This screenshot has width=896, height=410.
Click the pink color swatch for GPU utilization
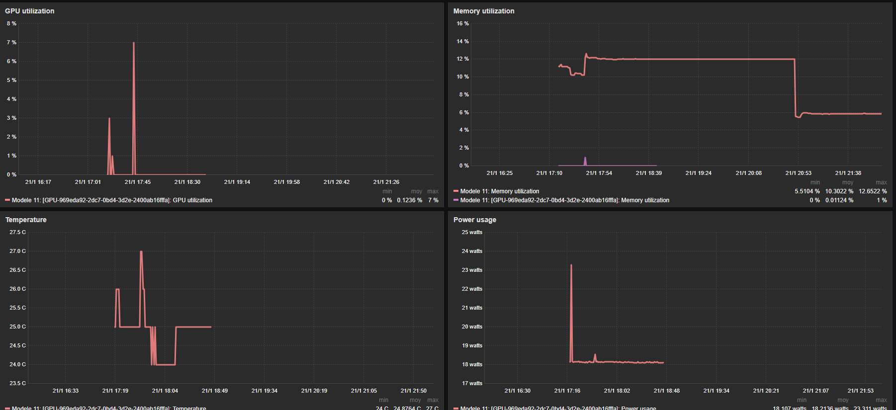(x=7, y=200)
